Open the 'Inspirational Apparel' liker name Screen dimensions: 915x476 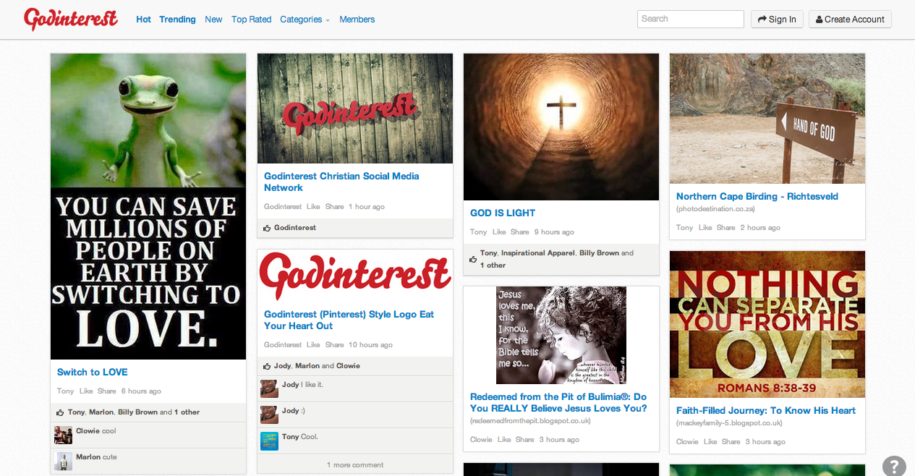point(538,253)
